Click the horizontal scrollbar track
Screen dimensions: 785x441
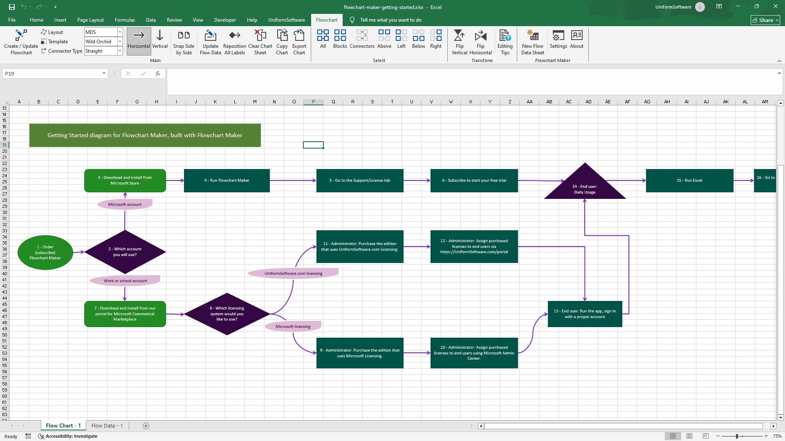pyautogui.click(x=623, y=426)
